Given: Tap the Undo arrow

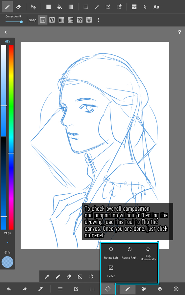Looking at the screenshot, I should click(9, 289).
